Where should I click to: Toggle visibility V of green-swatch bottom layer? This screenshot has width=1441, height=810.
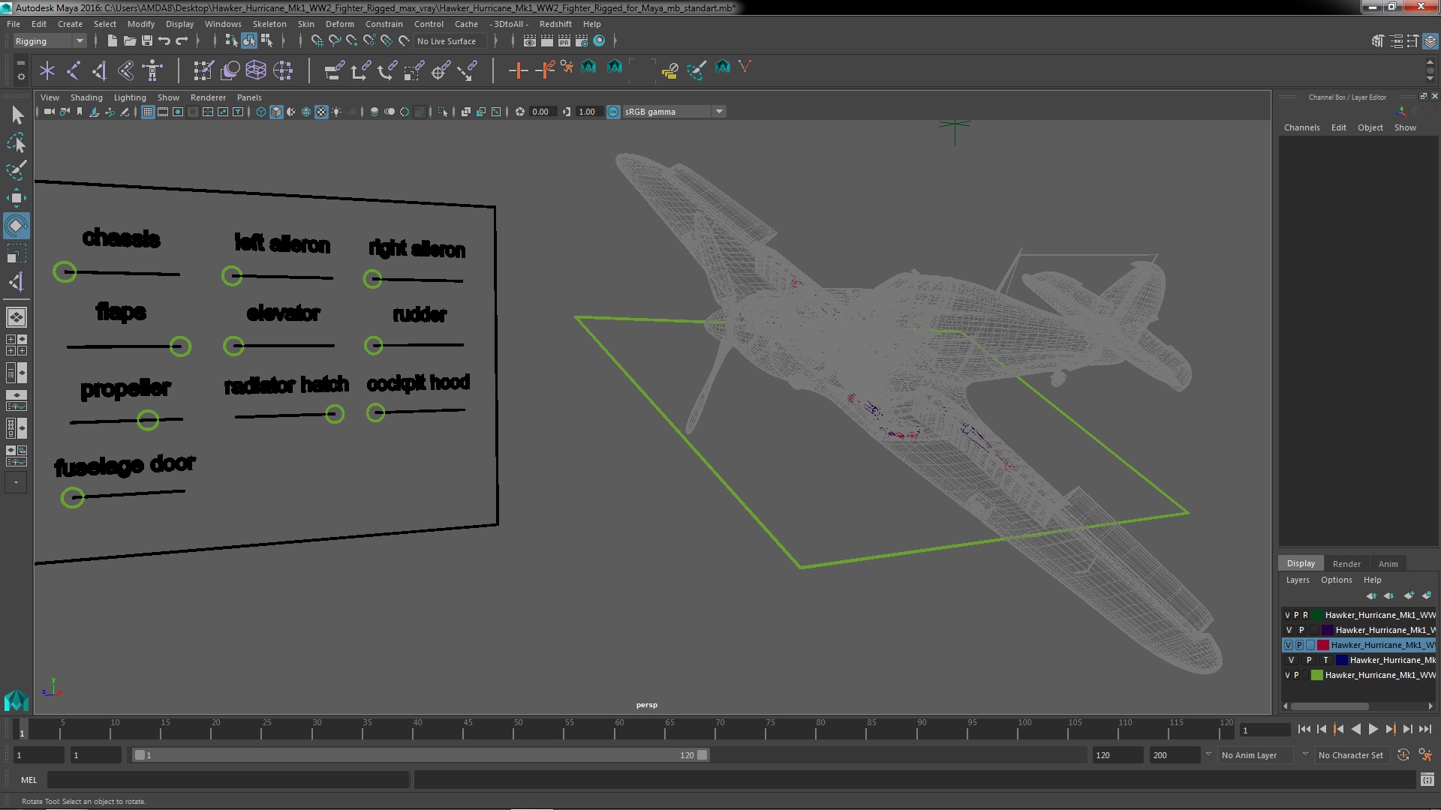click(x=1287, y=675)
